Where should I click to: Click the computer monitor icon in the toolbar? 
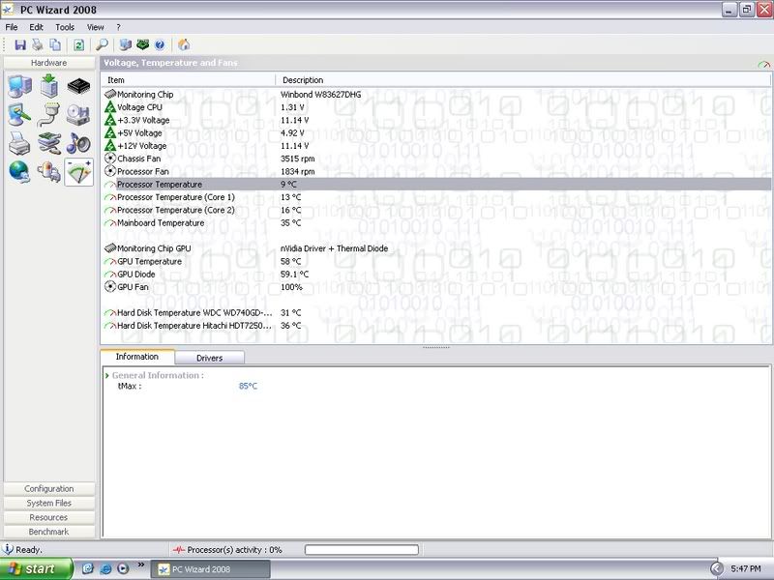126,44
